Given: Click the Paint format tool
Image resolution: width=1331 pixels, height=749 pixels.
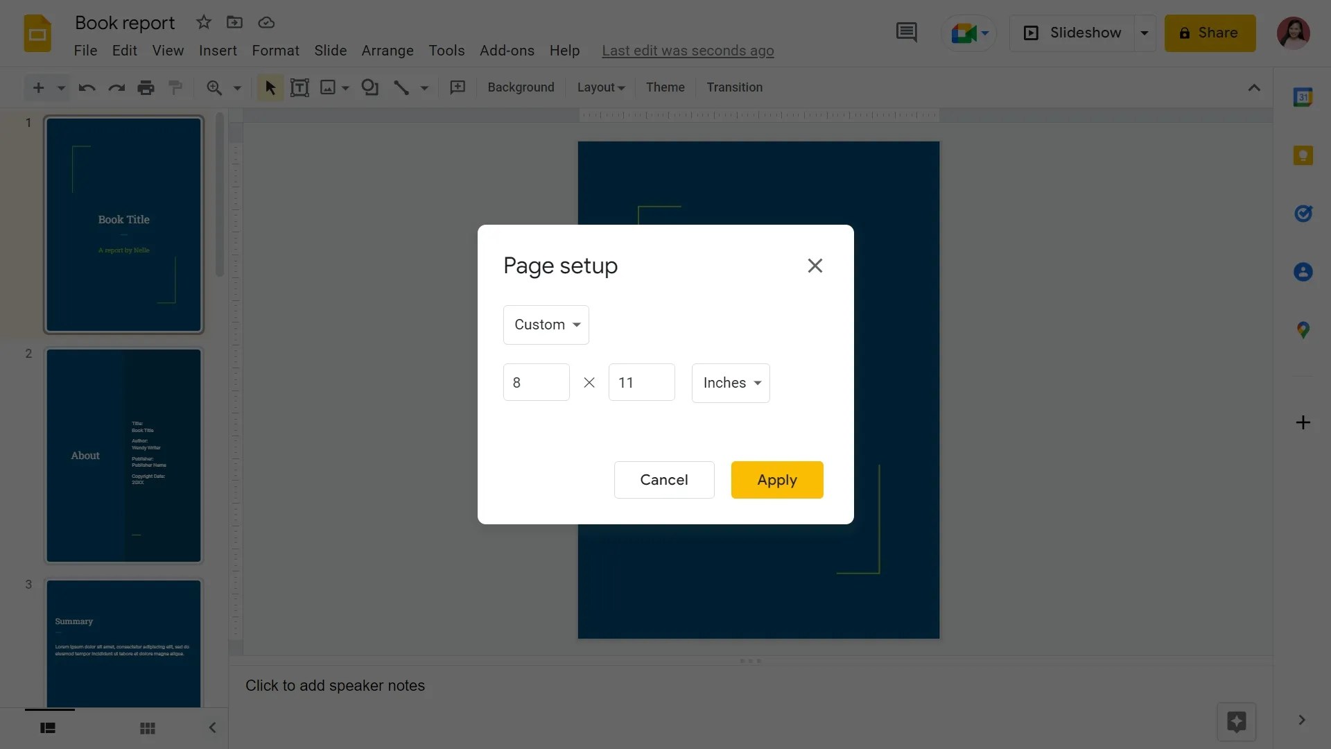Looking at the screenshot, I should coord(175,87).
